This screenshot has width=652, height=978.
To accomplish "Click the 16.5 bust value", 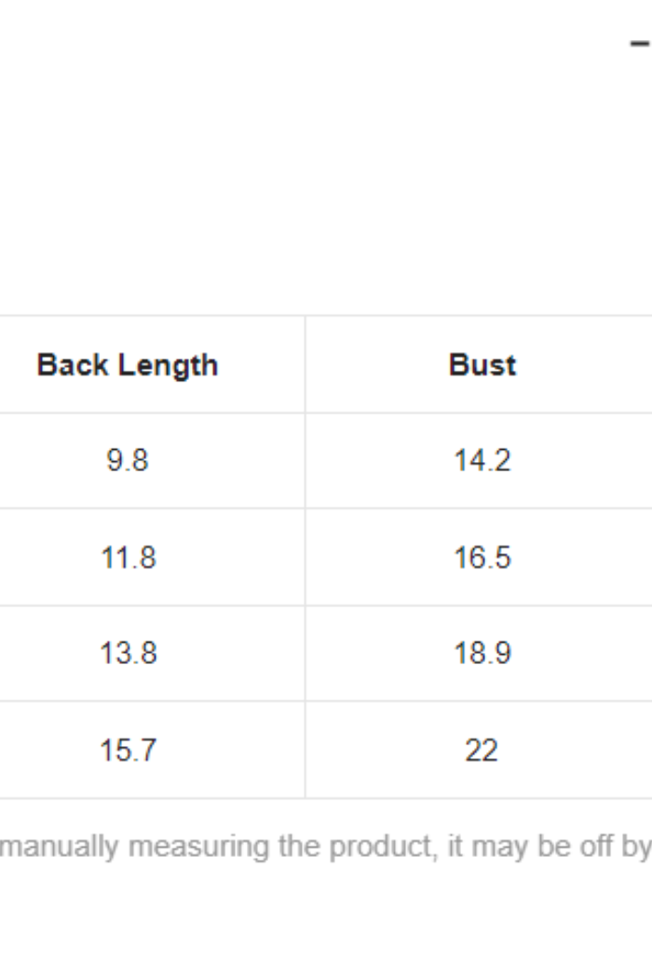I will 482,558.
